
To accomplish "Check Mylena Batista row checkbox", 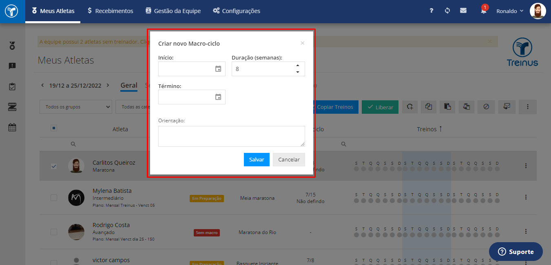I will point(54,198).
